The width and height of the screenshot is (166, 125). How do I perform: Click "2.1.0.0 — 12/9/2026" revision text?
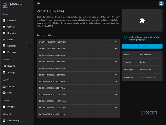click(x=52, y=42)
